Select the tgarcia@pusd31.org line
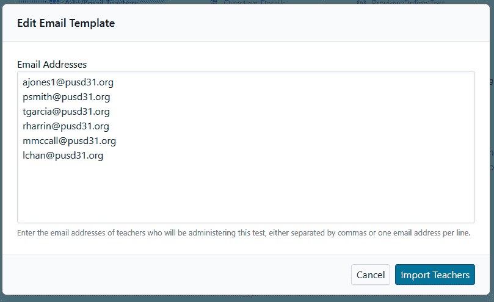The image size is (494, 302). pos(66,112)
